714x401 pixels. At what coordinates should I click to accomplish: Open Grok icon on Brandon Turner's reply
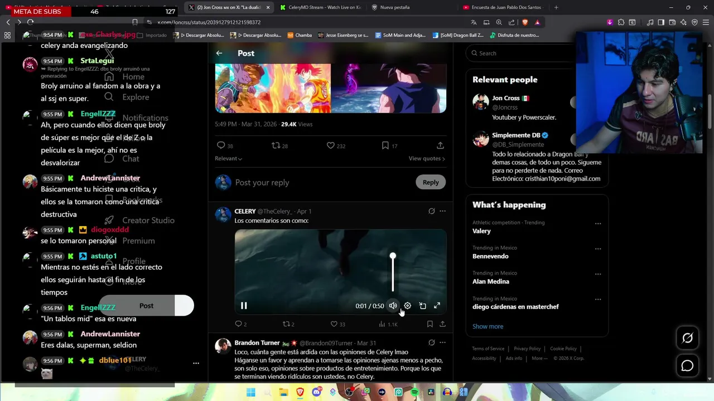pos(431,343)
